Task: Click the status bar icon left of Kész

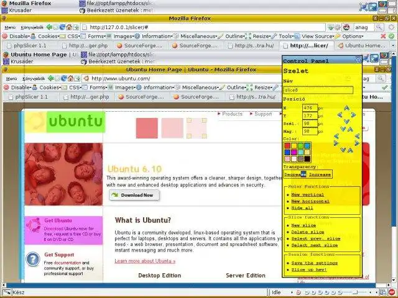Action: pyautogui.click(x=7, y=292)
